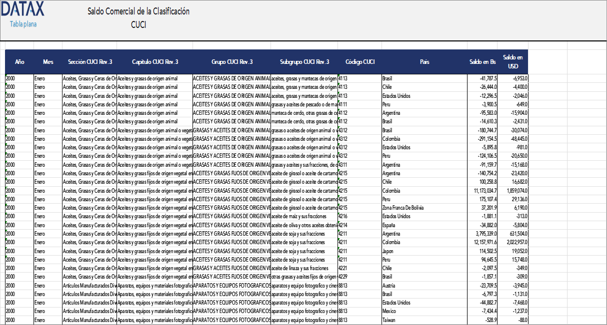Select the cell with value 12,157,971.6
Screen dimensions: 607x325
pos(482,242)
